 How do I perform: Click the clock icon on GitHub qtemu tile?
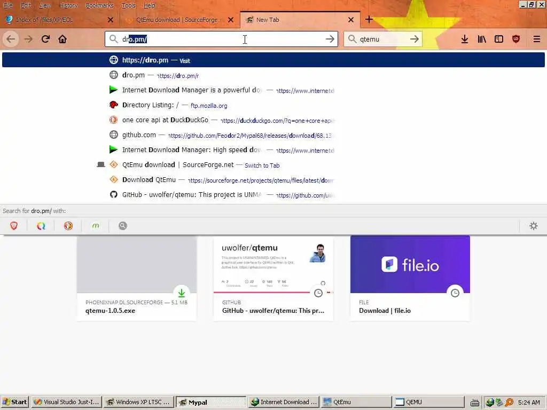pos(318,293)
